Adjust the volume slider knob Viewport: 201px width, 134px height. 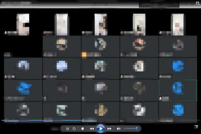137,129
